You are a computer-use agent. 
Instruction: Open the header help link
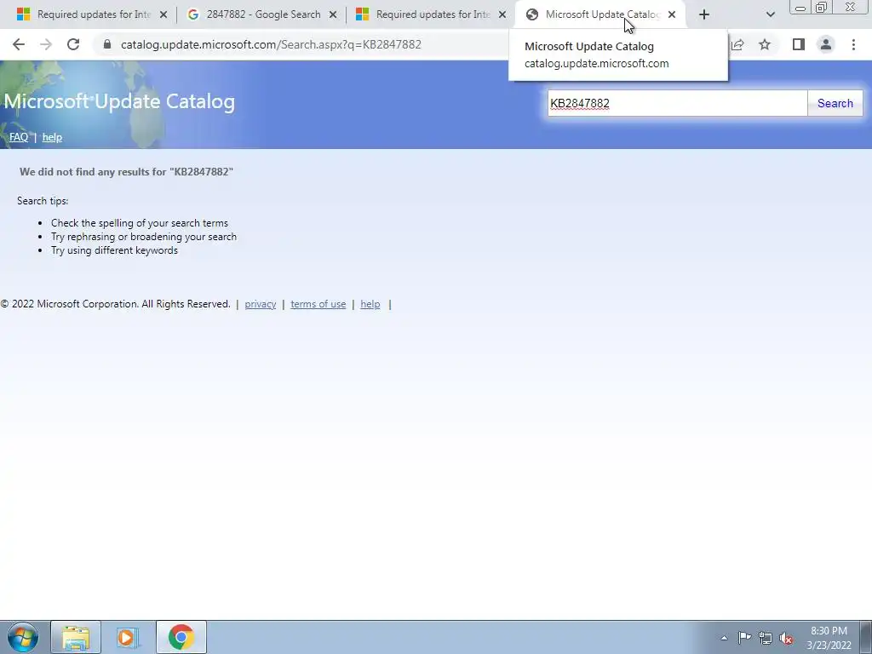click(52, 137)
